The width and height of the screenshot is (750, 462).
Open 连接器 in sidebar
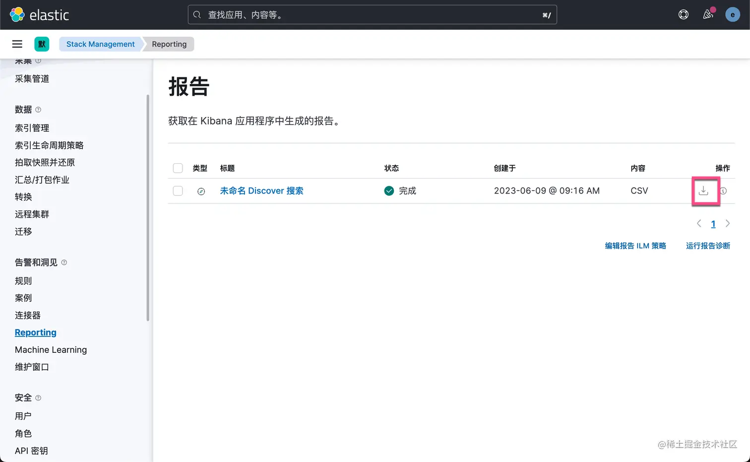28,316
